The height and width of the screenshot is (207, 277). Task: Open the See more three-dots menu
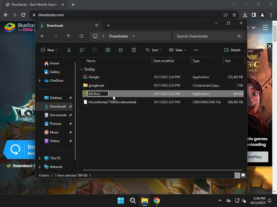coord(196,50)
